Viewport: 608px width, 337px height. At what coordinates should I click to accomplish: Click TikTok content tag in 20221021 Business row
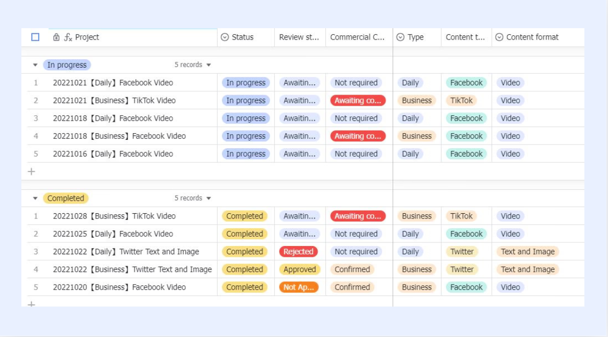point(461,100)
